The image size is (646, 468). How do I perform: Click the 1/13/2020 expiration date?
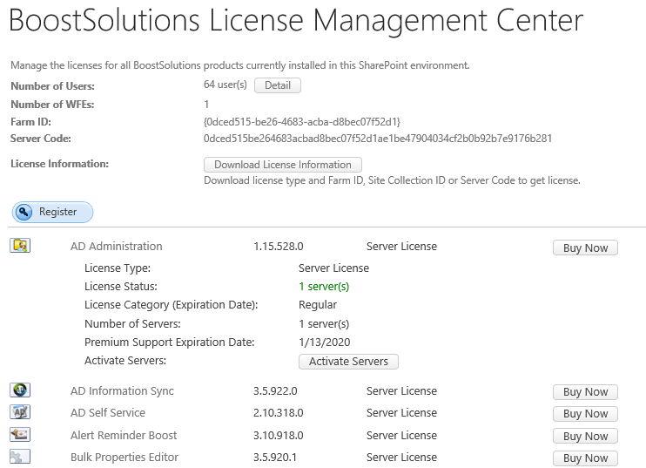tap(324, 343)
